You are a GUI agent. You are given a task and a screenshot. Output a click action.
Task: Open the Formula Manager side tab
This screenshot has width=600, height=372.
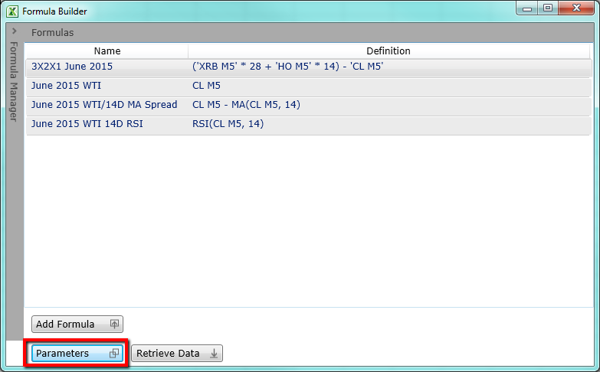click(x=13, y=82)
